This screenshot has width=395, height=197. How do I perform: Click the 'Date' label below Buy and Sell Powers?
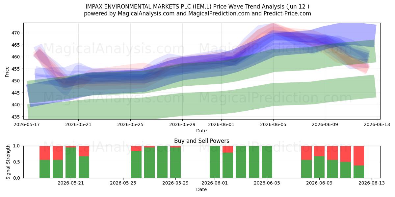point(201,189)
